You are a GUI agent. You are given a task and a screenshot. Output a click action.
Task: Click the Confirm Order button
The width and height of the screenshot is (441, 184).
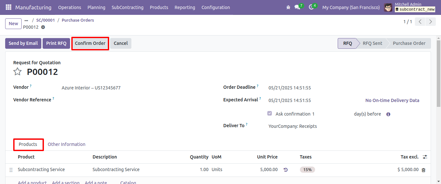(x=90, y=43)
